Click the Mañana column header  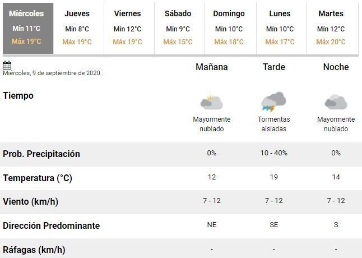tap(212, 67)
